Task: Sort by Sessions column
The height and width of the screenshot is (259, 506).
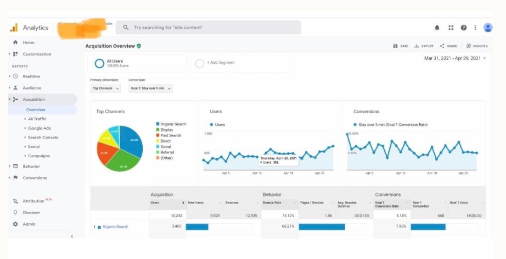Action: [242, 203]
